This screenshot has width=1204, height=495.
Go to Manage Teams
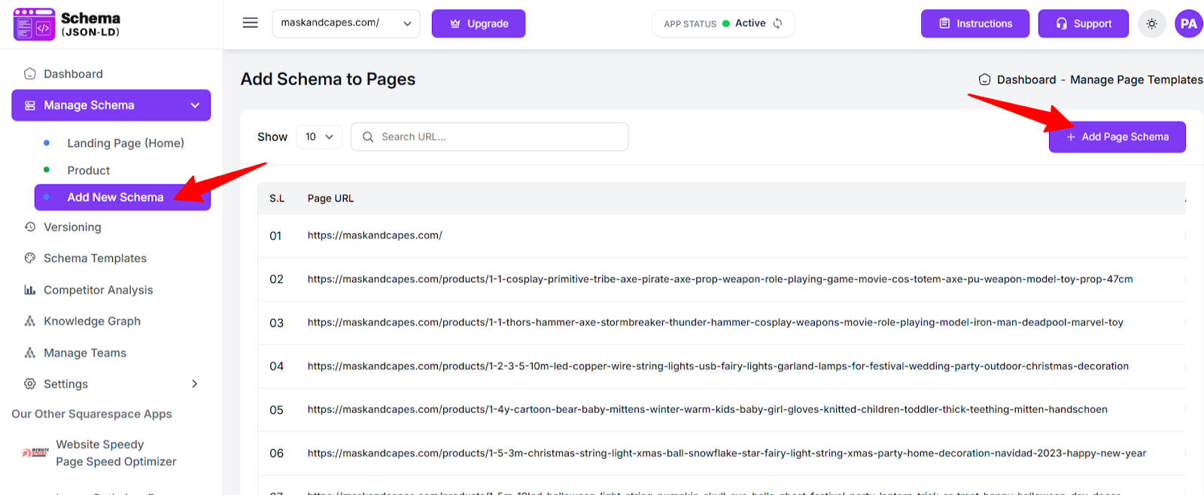84,353
